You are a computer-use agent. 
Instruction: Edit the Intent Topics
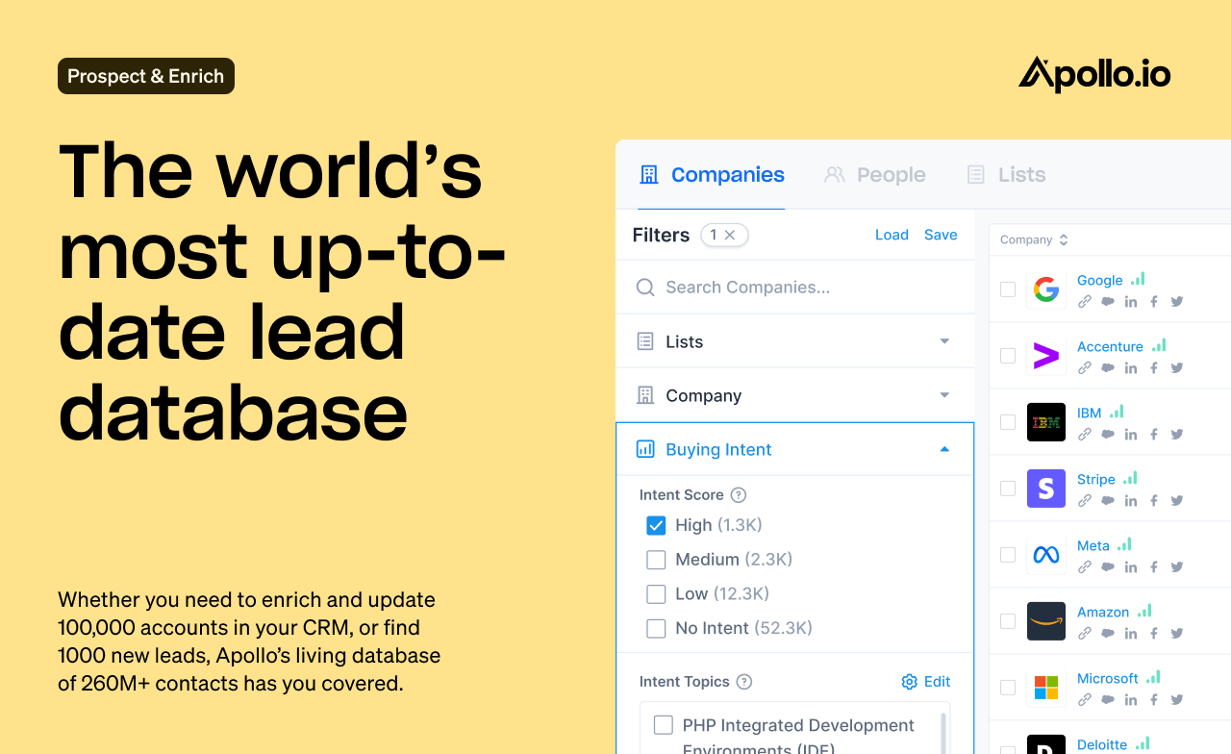(x=926, y=682)
